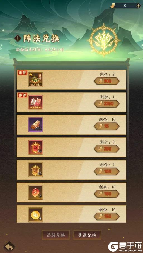Buy the chest for 900 scrolls
Screen dimensions: 143x253
[x=106, y=81]
